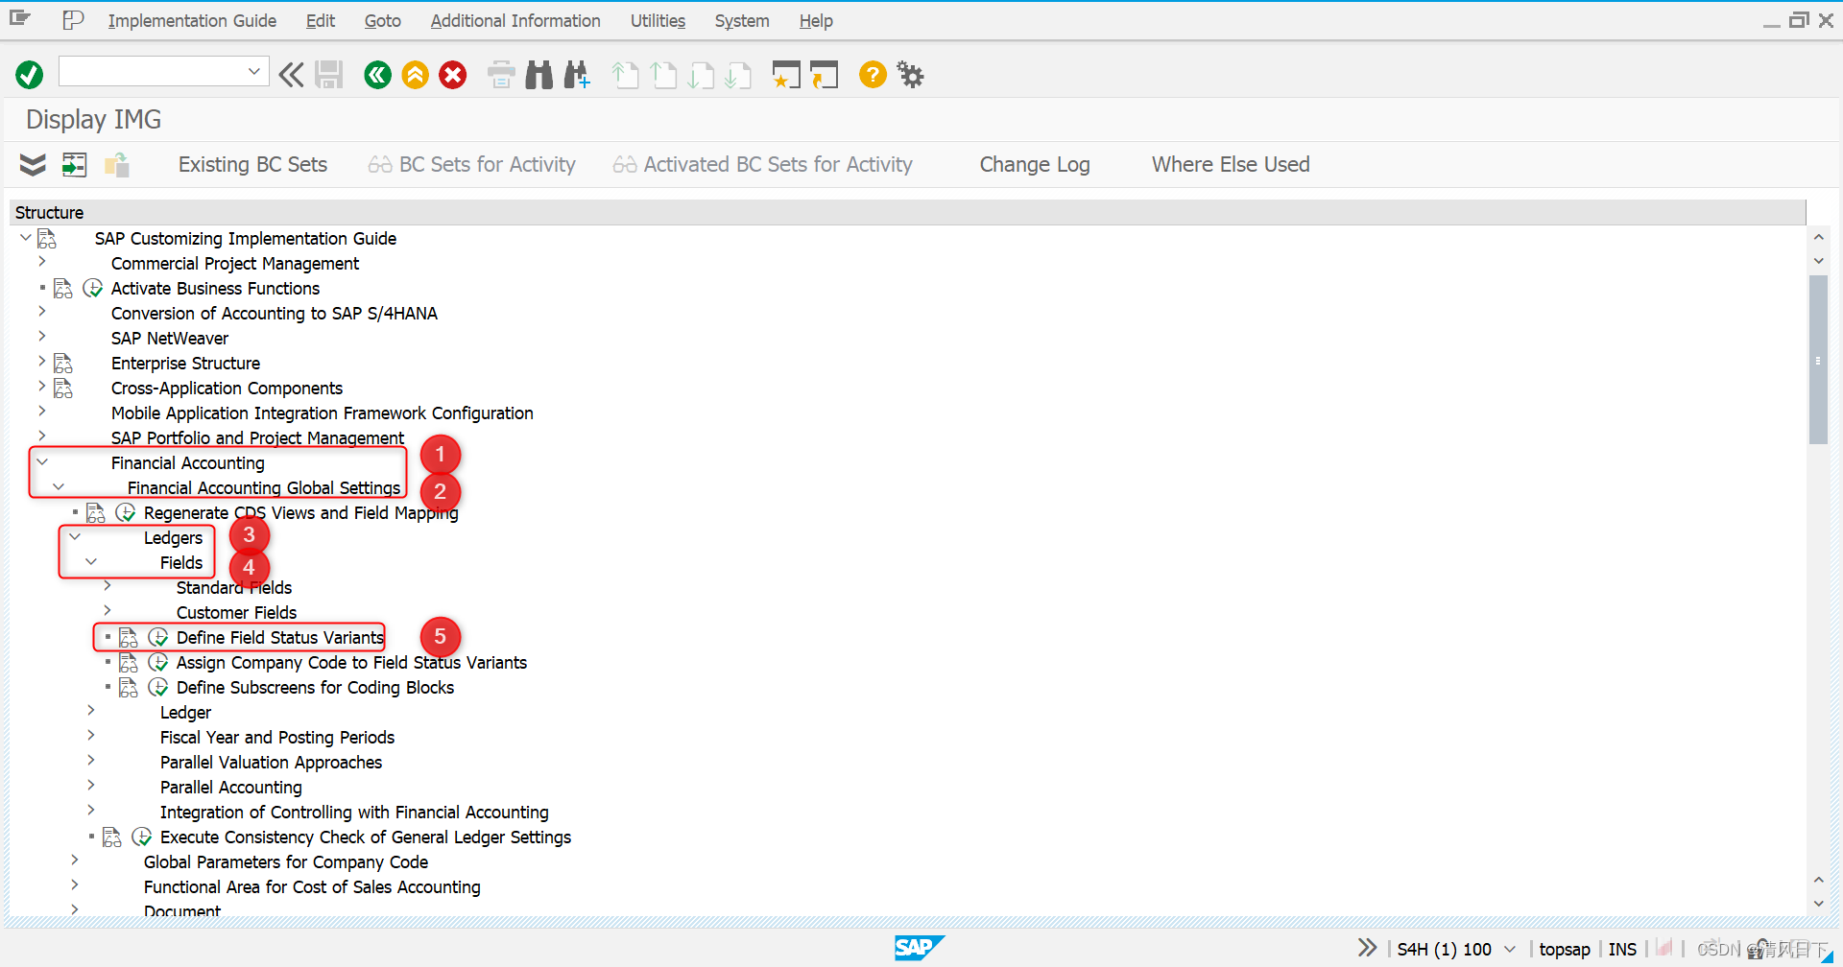
Task: Expand Global Parameters for Company Code node
Action: pyautogui.click(x=75, y=860)
